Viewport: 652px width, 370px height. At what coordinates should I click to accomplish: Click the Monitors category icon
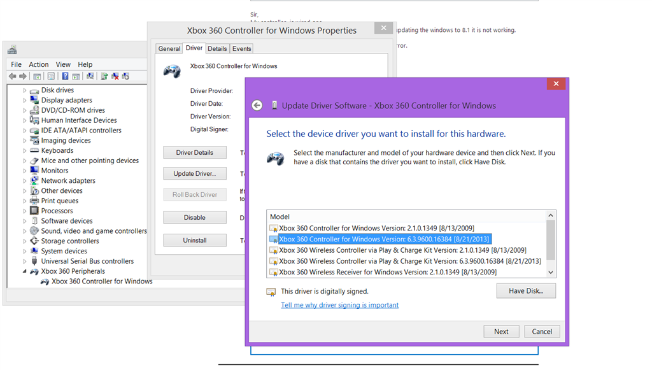(x=34, y=171)
